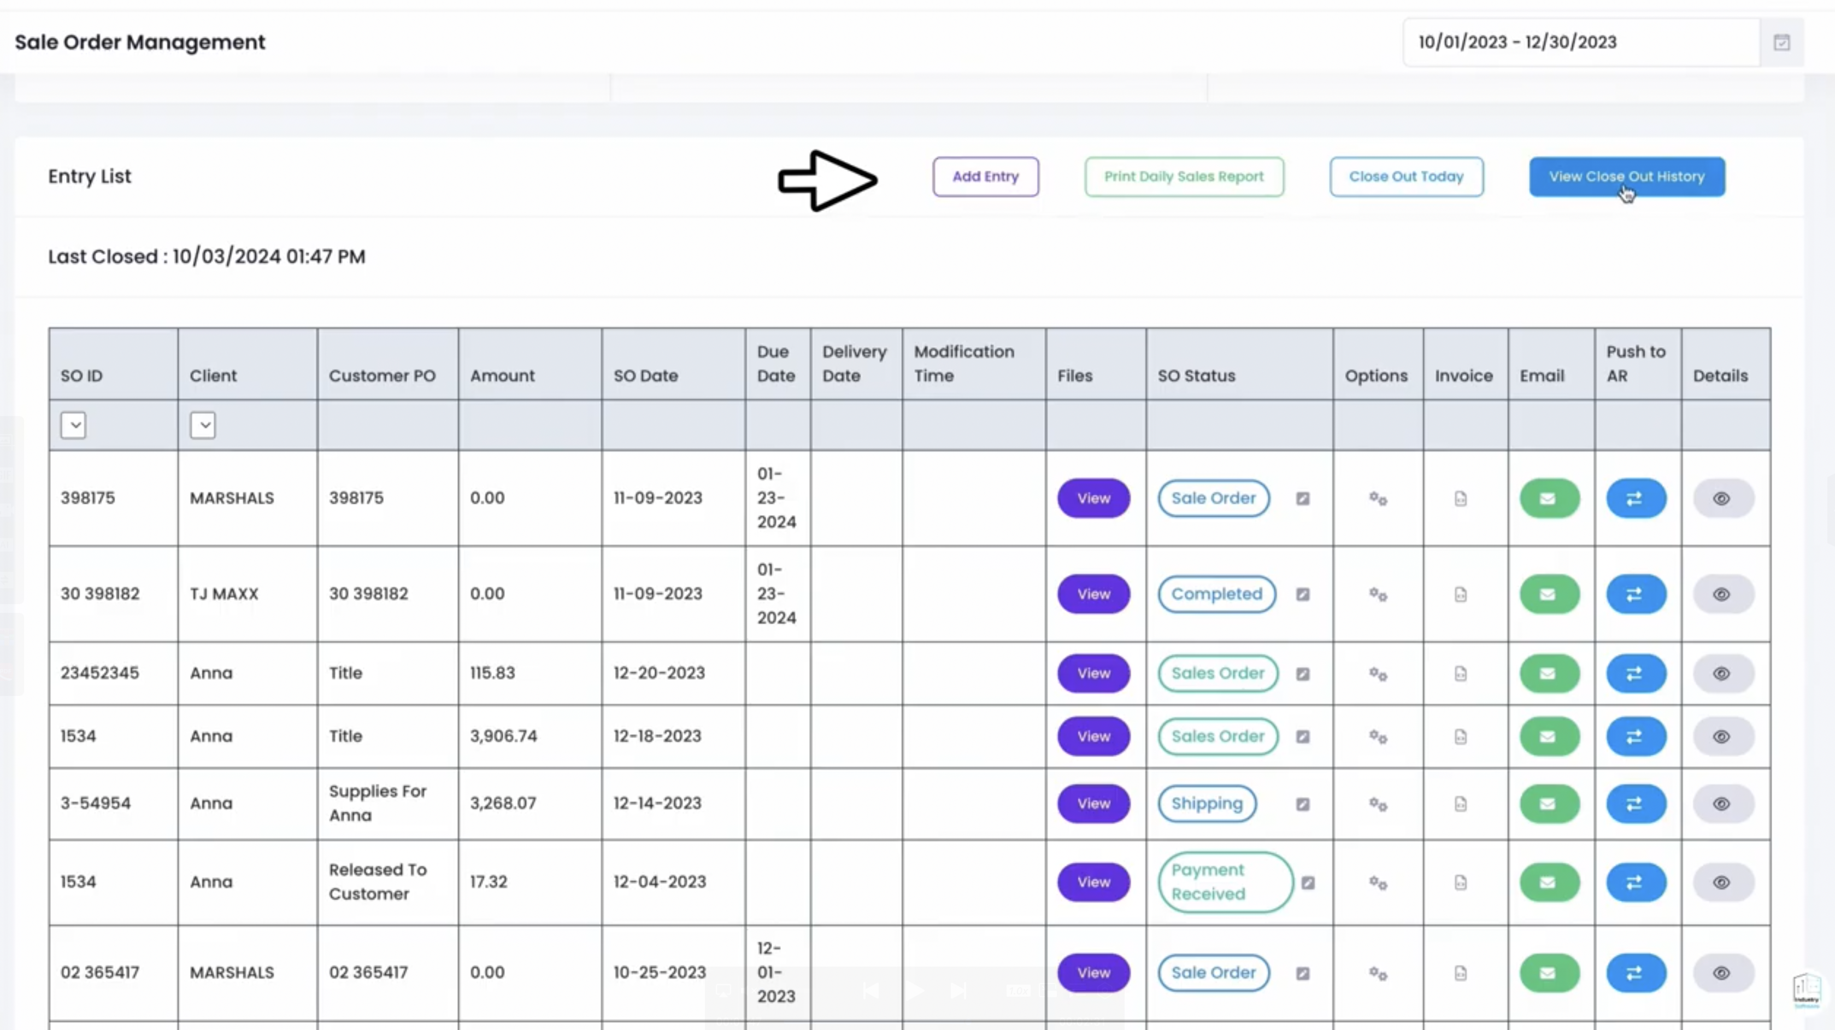Edit status pencil on Shipping row

(1303, 804)
